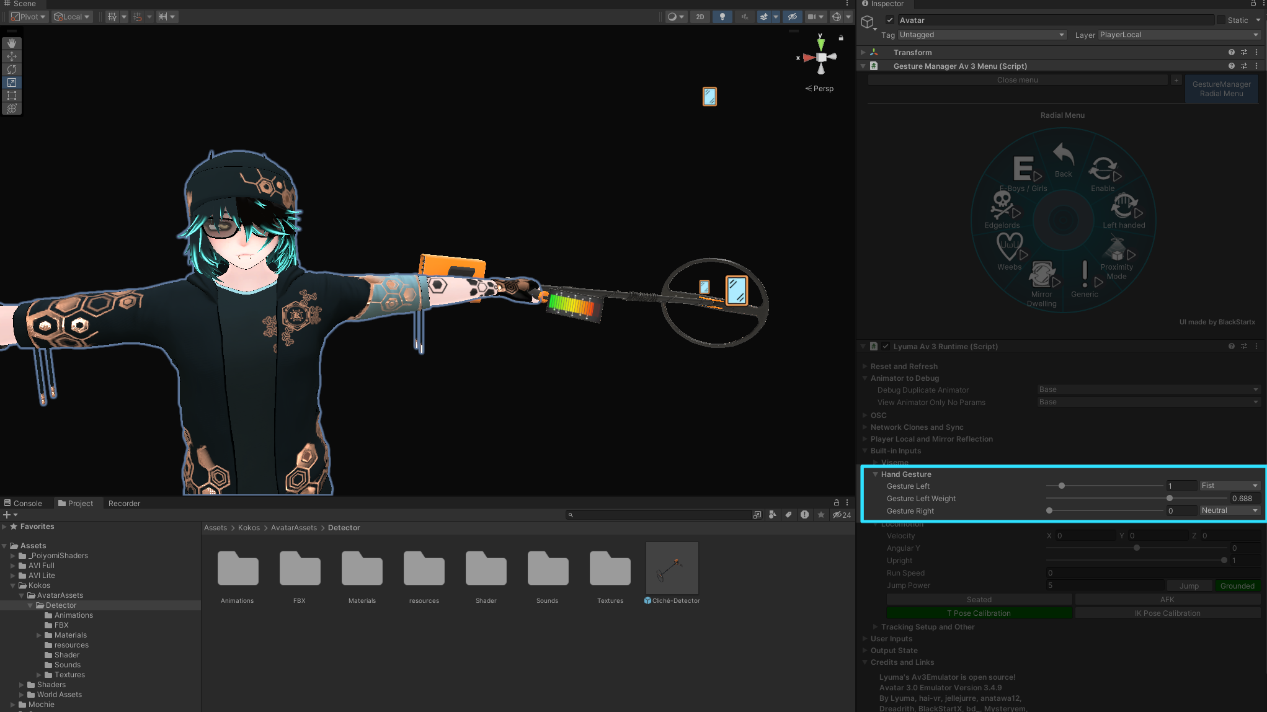
Task: Toggle scene audio mute icon
Action: tap(744, 17)
